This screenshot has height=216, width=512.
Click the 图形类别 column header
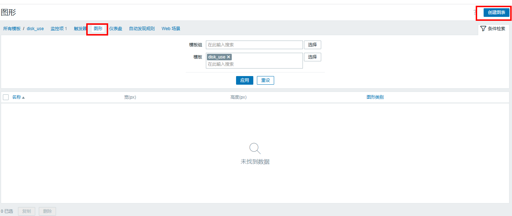(x=375, y=97)
